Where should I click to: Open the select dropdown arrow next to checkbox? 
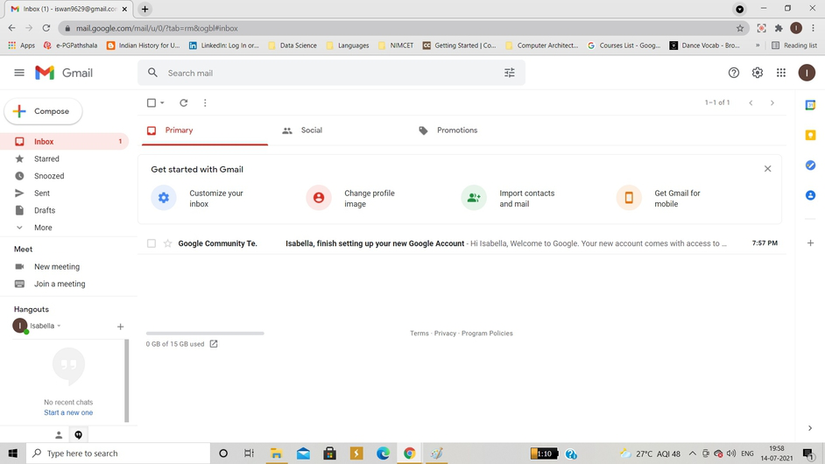[162, 102]
